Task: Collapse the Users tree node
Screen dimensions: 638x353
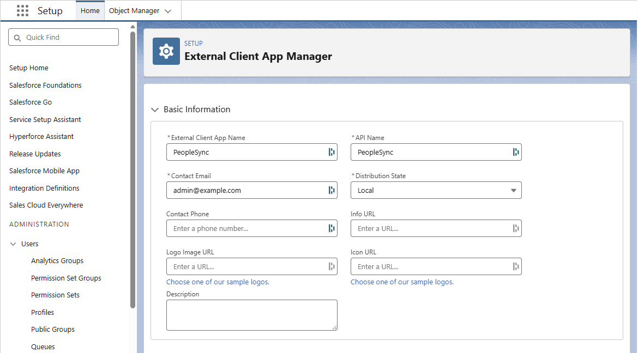Action: pos(13,244)
